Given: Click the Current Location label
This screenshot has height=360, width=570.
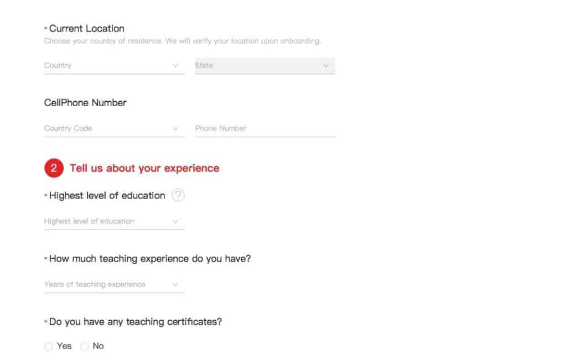Looking at the screenshot, I should tap(86, 28).
